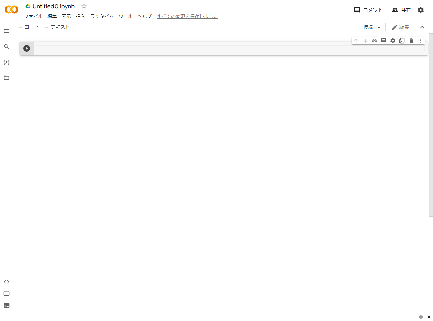Click the 編集 pencil mode button
This screenshot has height=321, width=433.
[x=400, y=27]
